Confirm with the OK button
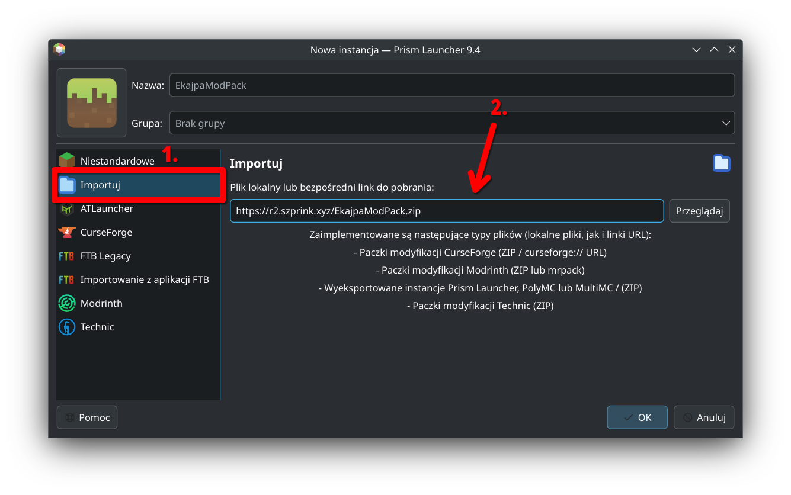This screenshot has width=791, height=495. (637, 417)
